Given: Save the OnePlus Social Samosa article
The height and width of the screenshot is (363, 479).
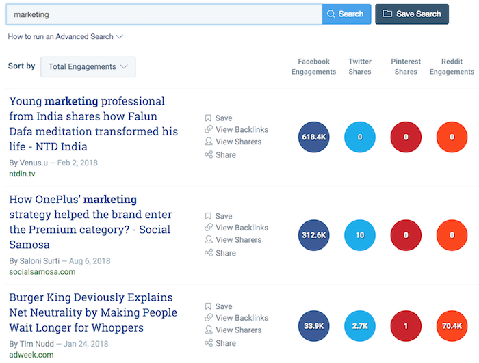Looking at the screenshot, I should [x=218, y=216].
